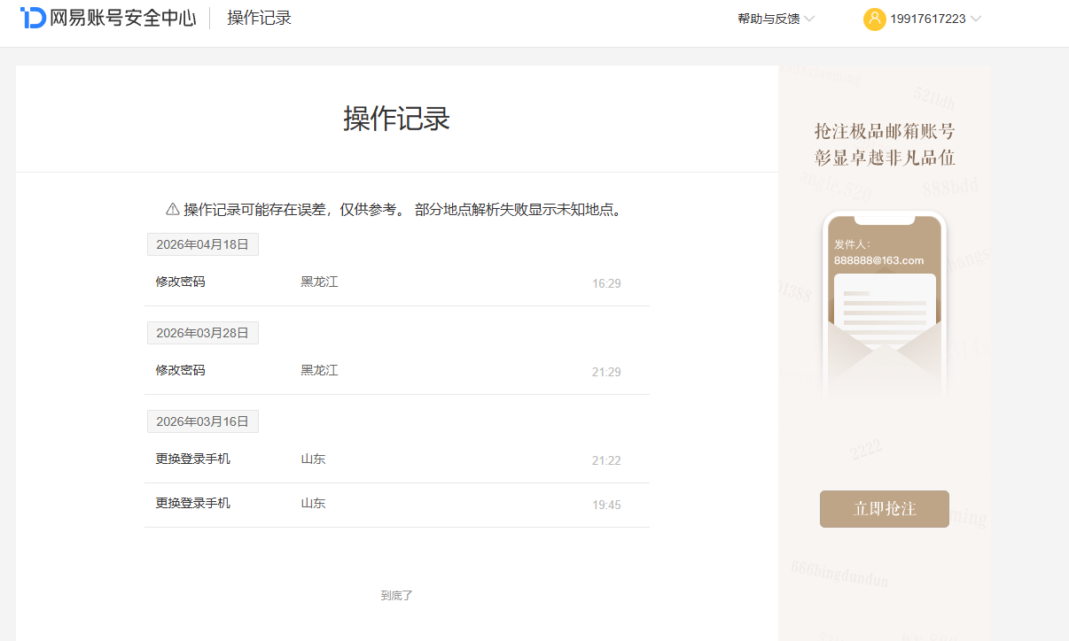Click account number 19917617223
The width and height of the screenshot is (1069, 641).
pos(928,19)
